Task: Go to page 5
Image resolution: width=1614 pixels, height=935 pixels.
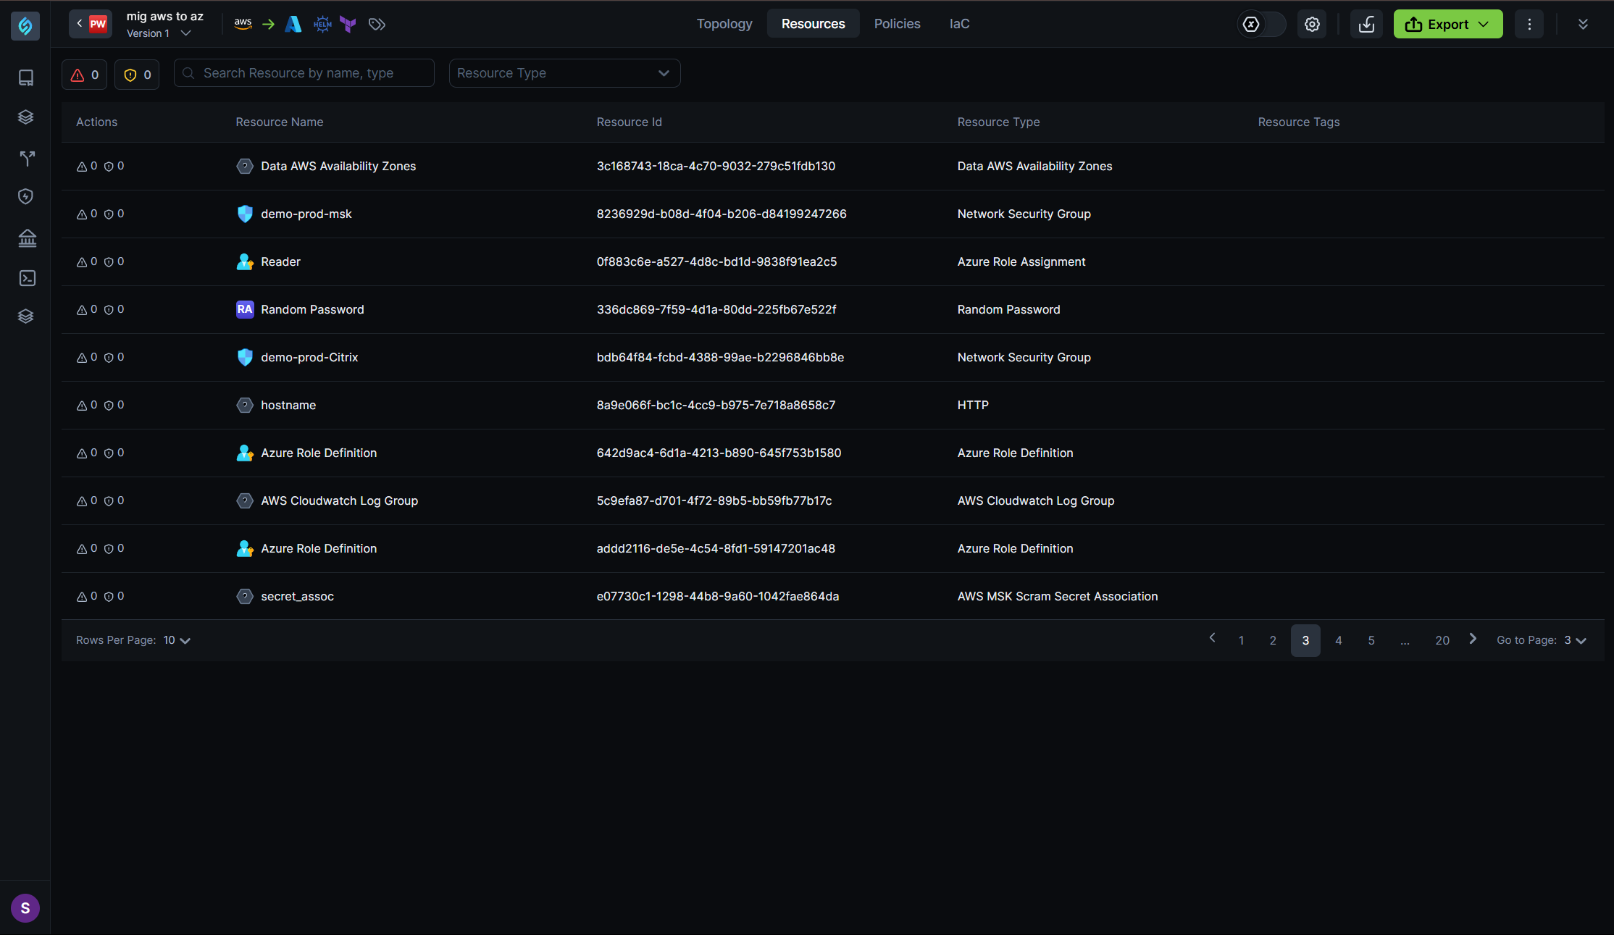Action: [x=1371, y=640]
